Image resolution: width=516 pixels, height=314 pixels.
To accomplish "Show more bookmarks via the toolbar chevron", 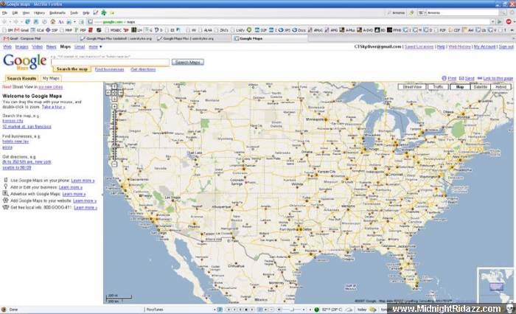I will coord(512,30).
